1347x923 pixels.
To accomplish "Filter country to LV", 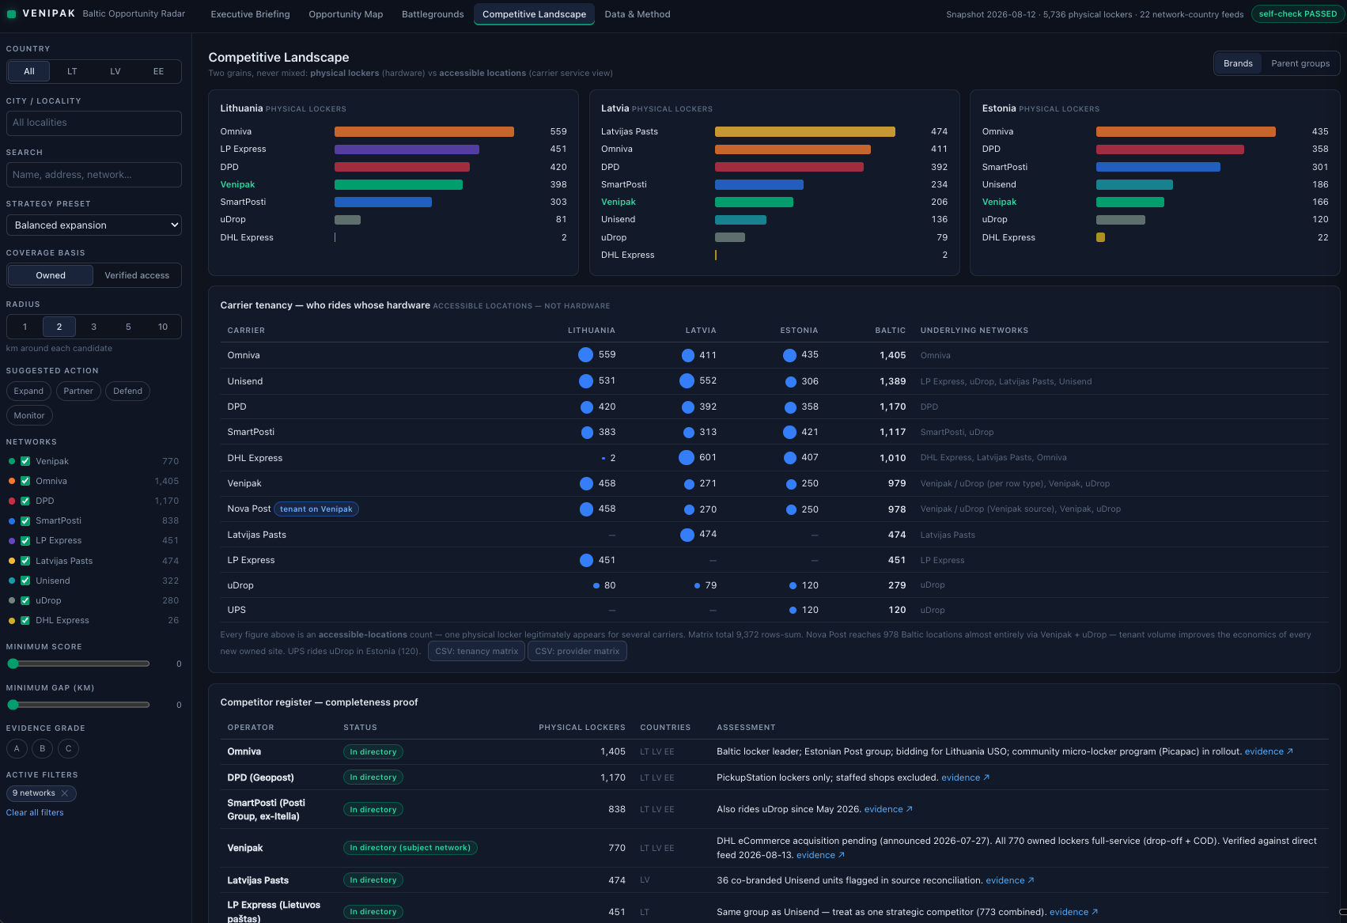I will pos(115,71).
